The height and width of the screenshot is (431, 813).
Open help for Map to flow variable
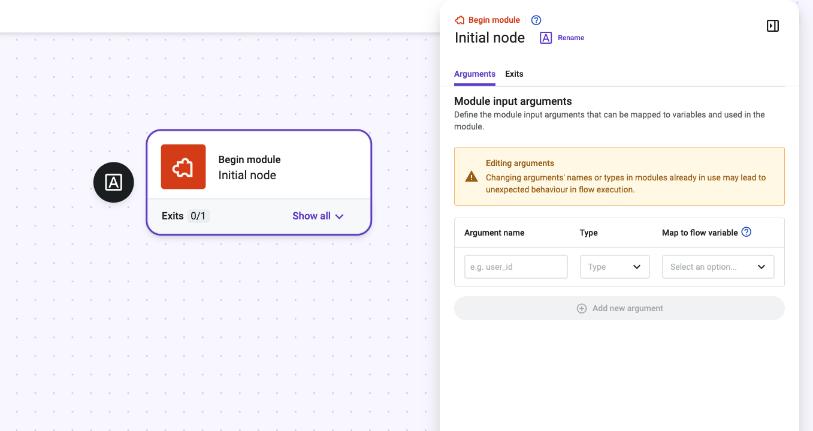746,233
